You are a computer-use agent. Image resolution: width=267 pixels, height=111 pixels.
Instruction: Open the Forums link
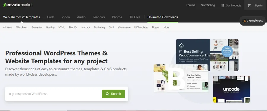click(x=190, y=5)
